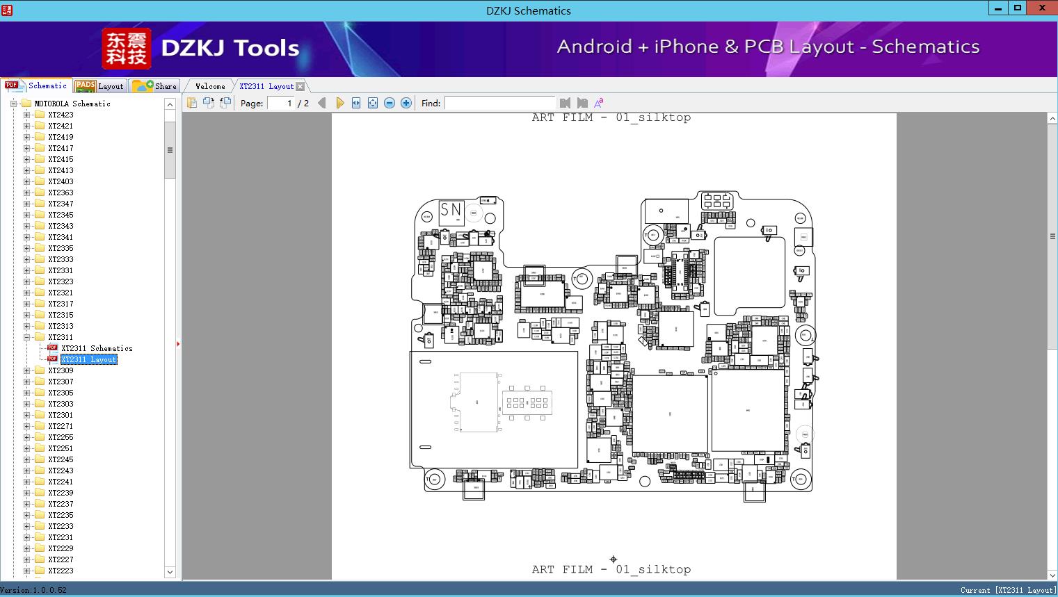The height and width of the screenshot is (597, 1058).
Task: Expand the XT2417 folder
Action: pyautogui.click(x=26, y=148)
